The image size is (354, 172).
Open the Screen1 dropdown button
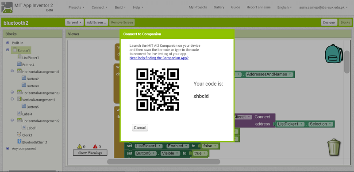[74, 22]
